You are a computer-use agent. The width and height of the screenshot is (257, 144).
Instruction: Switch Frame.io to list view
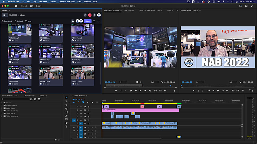(x=94, y=21)
